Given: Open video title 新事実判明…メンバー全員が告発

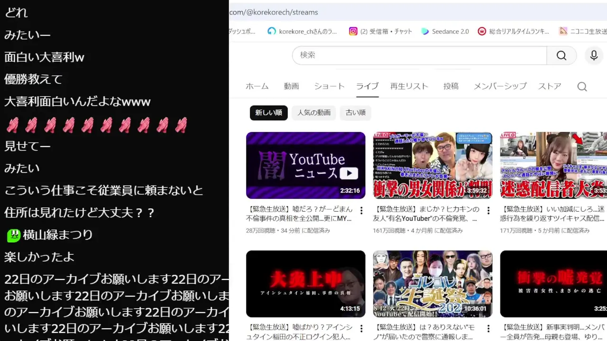Looking at the screenshot, I should (x=552, y=332).
